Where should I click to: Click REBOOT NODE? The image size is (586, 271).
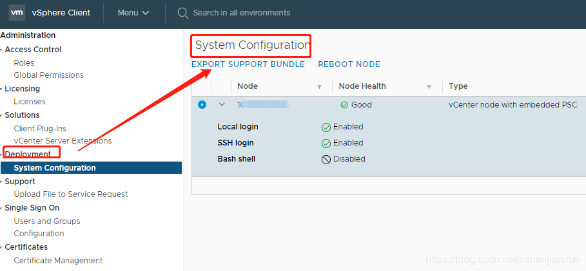[x=349, y=64]
